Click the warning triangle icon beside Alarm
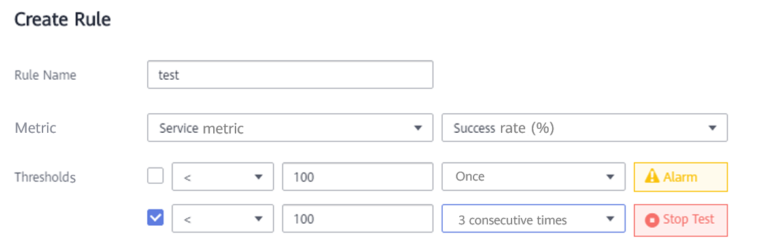The width and height of the screenshot is (779, 248). pos(651,177)
